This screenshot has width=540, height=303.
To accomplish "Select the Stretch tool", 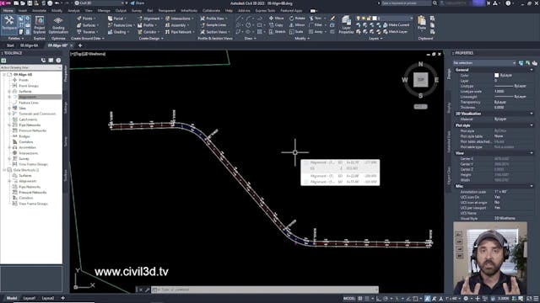I will pyautogui.click(x=278, y=32).
